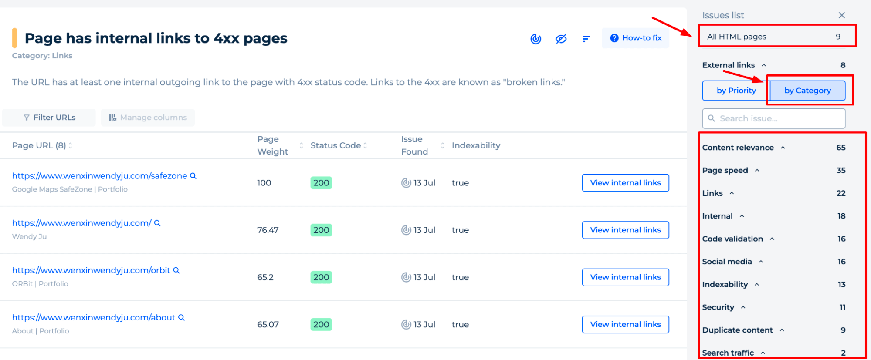
Task: Click the Category: Links label
Action: [x=42, y=56]
